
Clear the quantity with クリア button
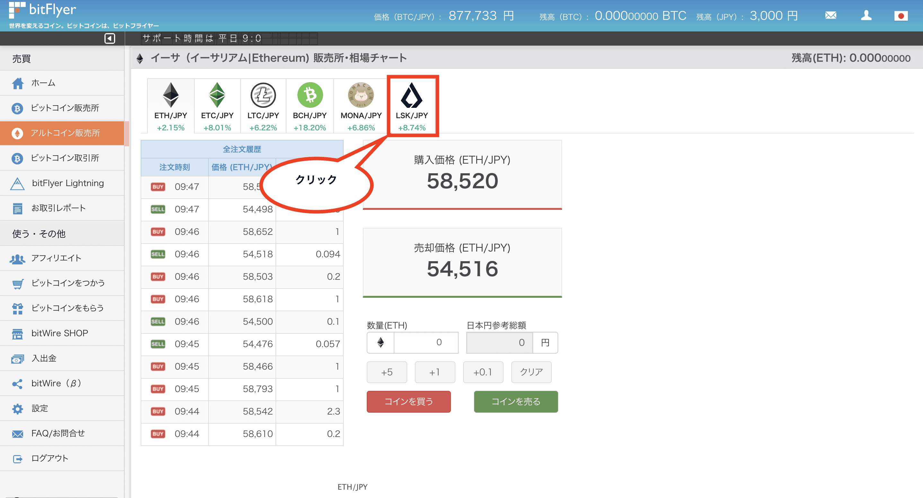(x=531, y=372)
